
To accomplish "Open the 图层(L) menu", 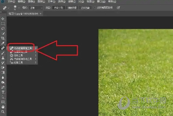I will coord(41,2).
